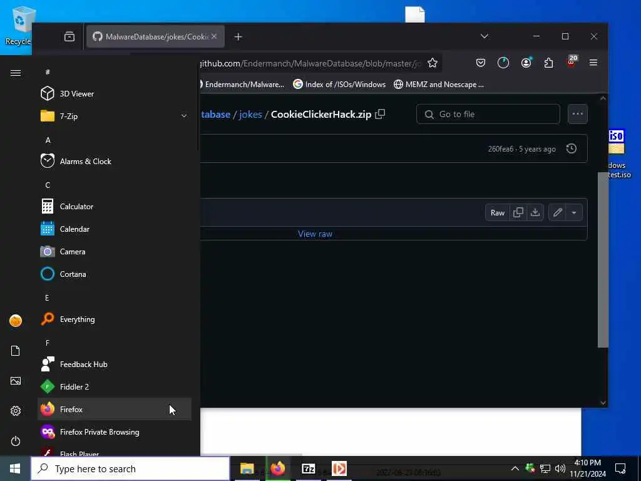Jump to letter C section header
Screen dimensions: 641x481
[x=48, y=185]
